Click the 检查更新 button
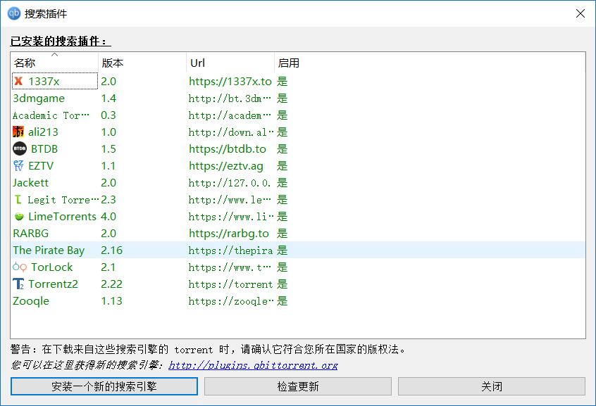The width and height of the screenshot is (596, 406). (298, 386)
